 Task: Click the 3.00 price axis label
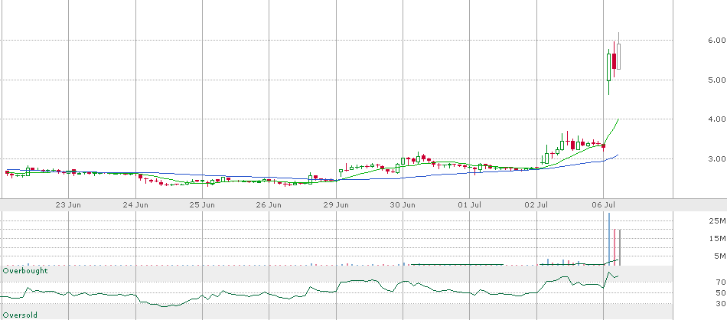(x=717, y=158)
